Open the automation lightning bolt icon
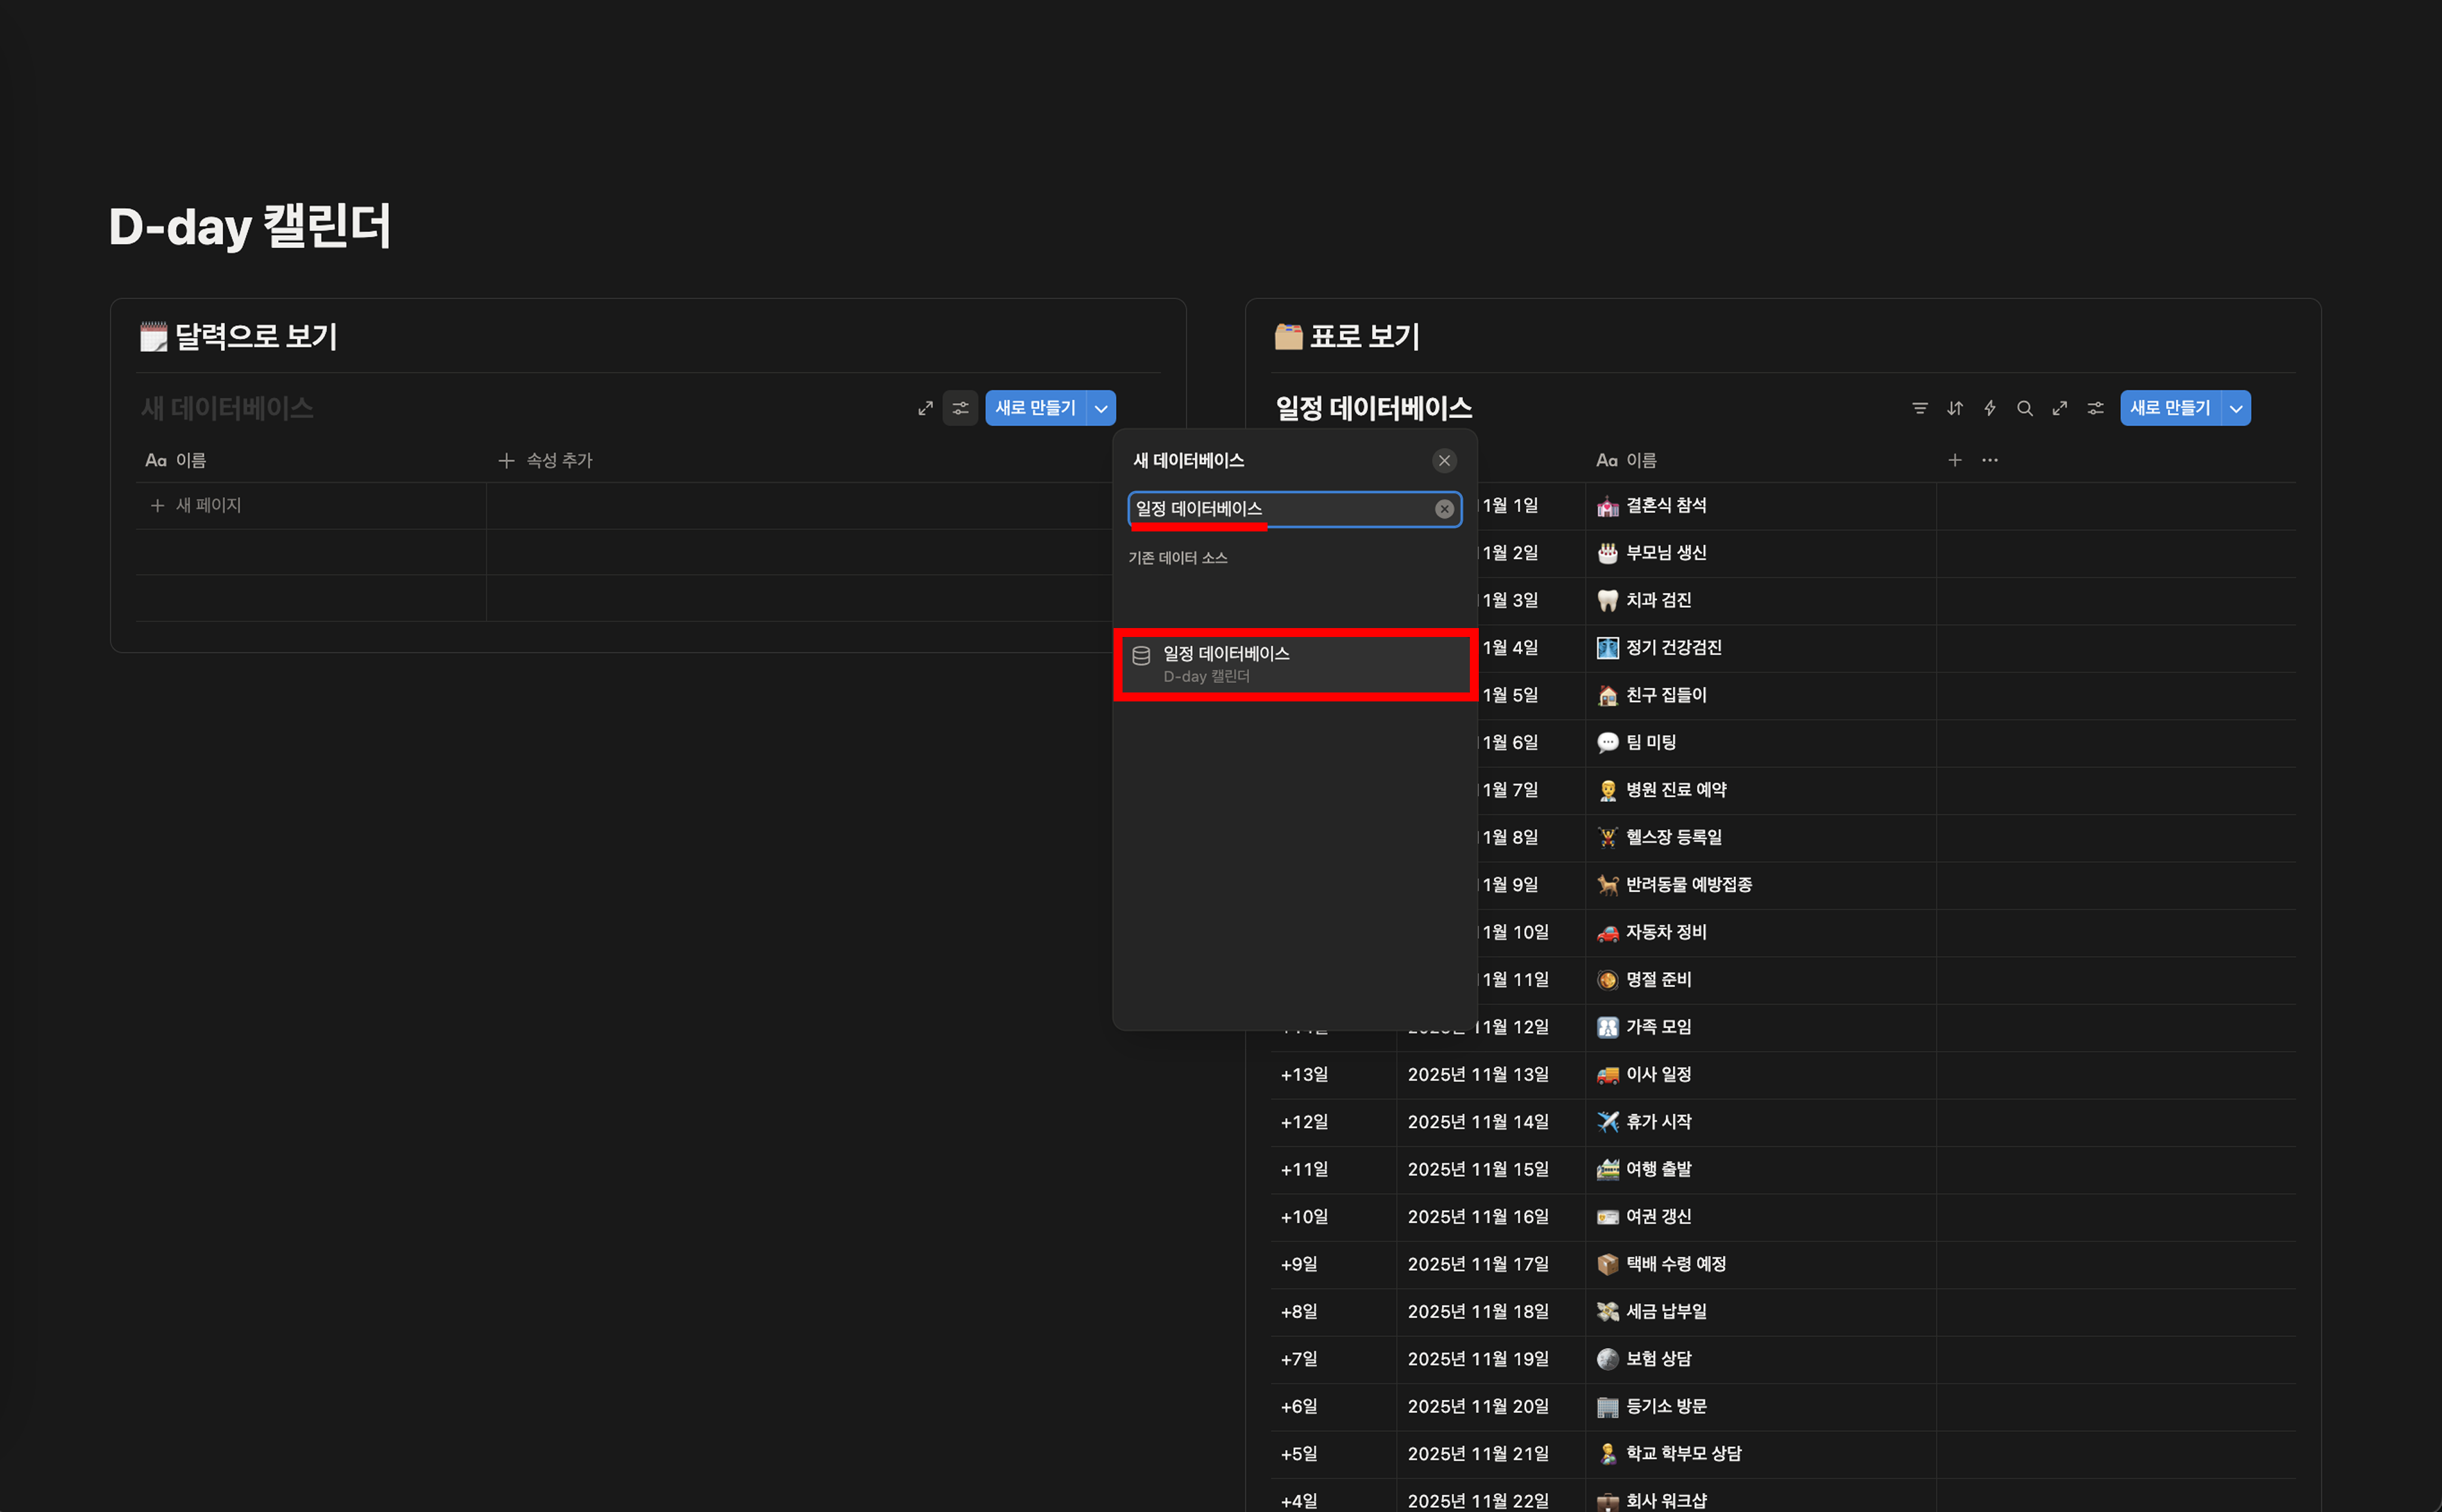The width and height of the screenshot is (2442, 1512). (x=1989, y=408)
